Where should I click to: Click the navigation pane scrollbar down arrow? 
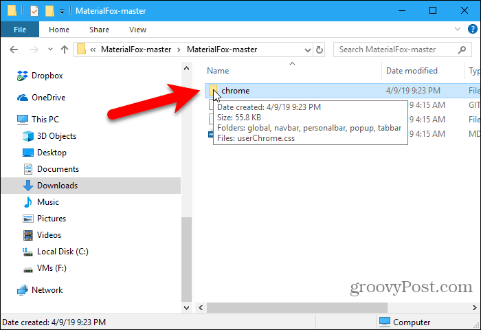pos(186,307)
